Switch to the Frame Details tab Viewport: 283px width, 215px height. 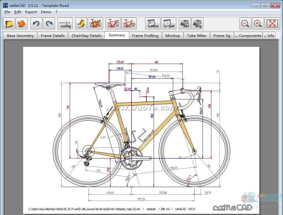[x=53, y=35]
